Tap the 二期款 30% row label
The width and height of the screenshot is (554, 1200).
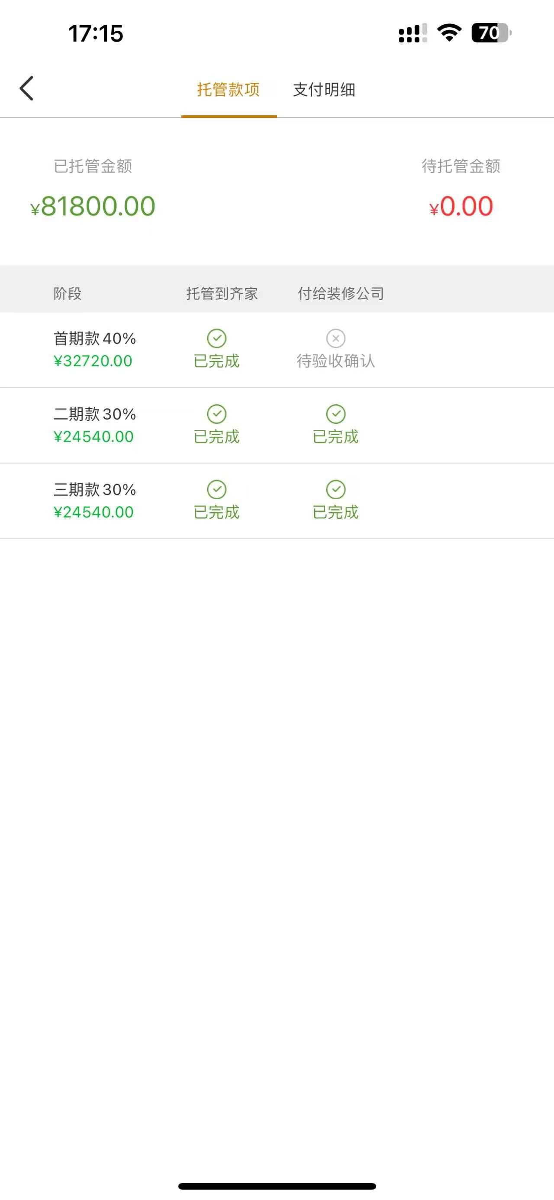click(x=94, y=414)
